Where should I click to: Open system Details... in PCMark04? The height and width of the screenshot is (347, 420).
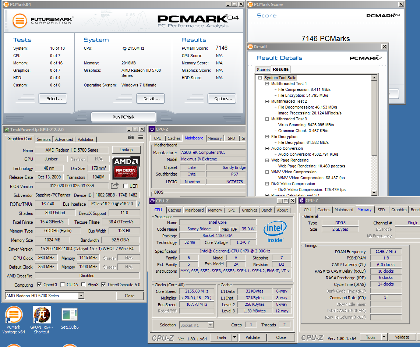pos(150,99)
